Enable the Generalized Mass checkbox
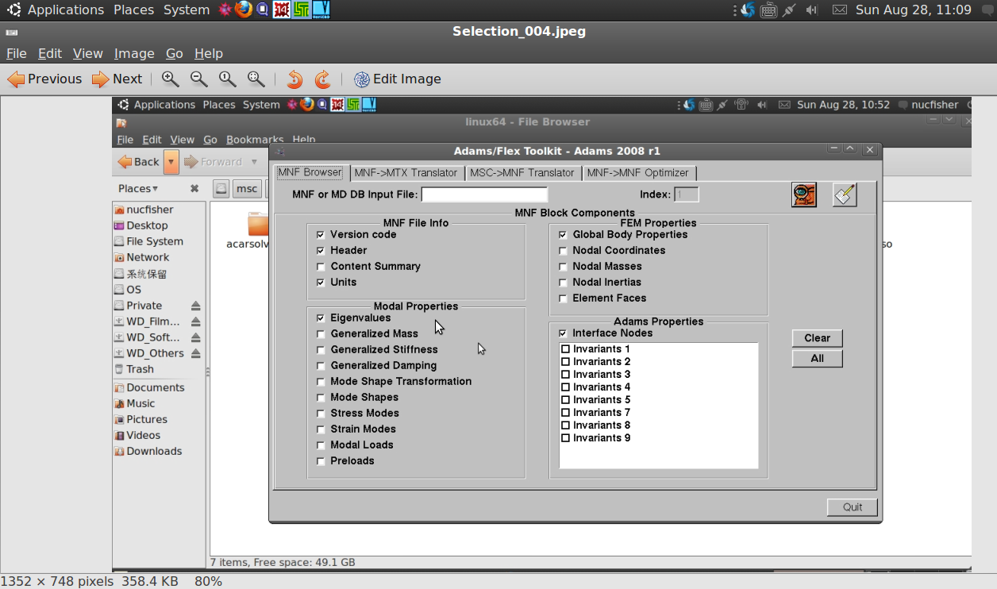This screenshot has height=589, width=997. pyautogui.click(x=321, y=334)
